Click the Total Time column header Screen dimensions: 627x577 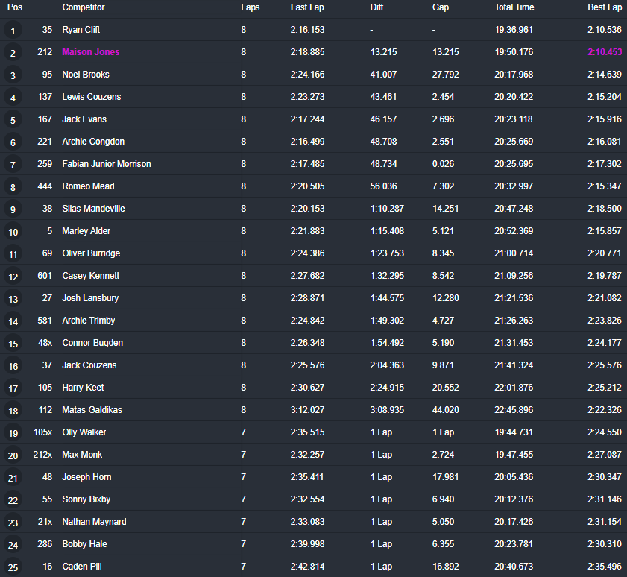coord(514,7)
